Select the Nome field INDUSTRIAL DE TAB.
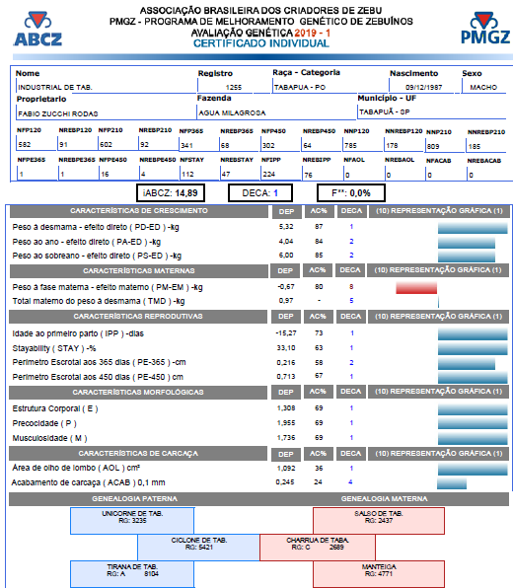Image resolution: width=513 pixels, height=588 pixels. point(55,88)
